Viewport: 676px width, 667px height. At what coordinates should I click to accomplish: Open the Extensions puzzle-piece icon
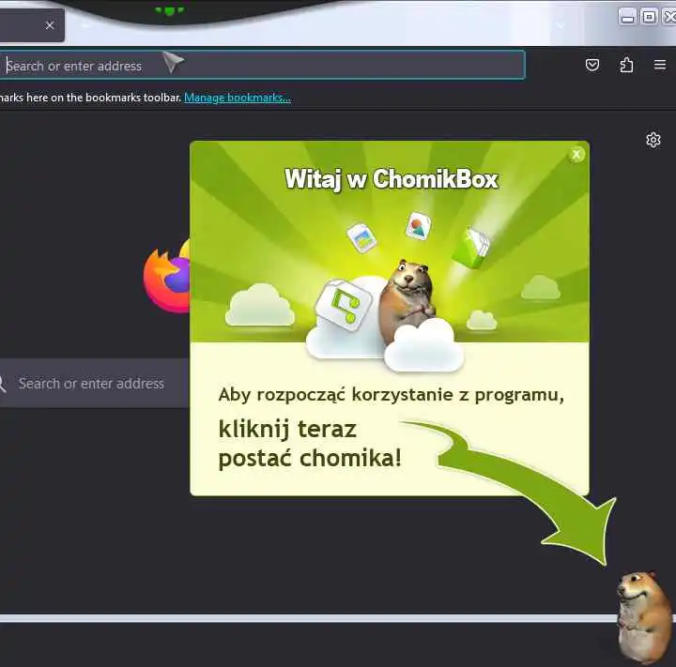[x=626, y=65]
